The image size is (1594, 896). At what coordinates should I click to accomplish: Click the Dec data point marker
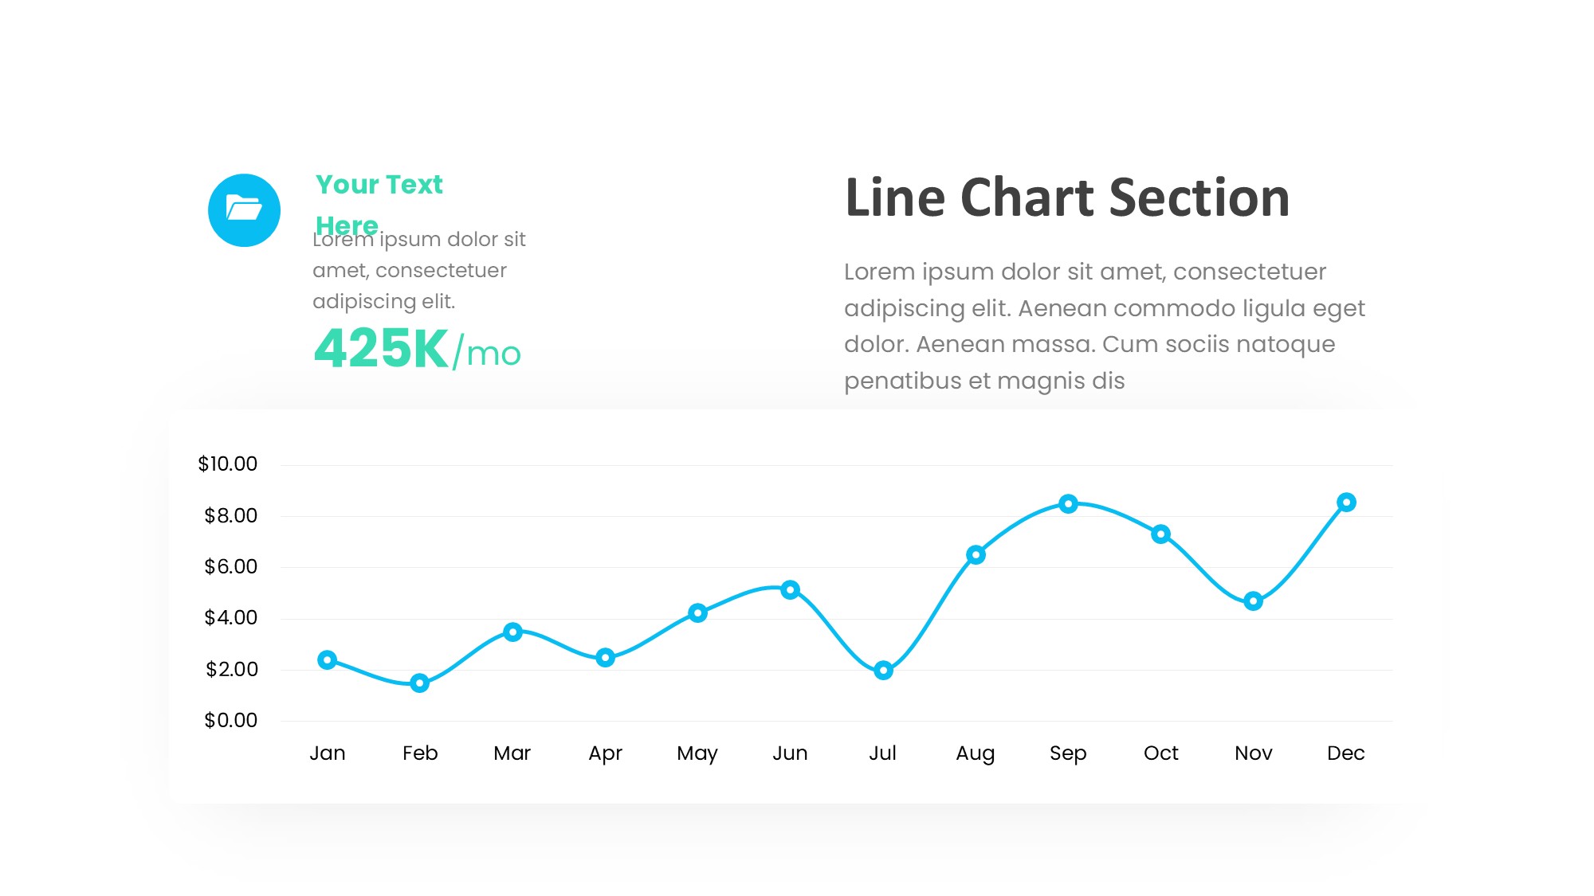coord(1346,502)
